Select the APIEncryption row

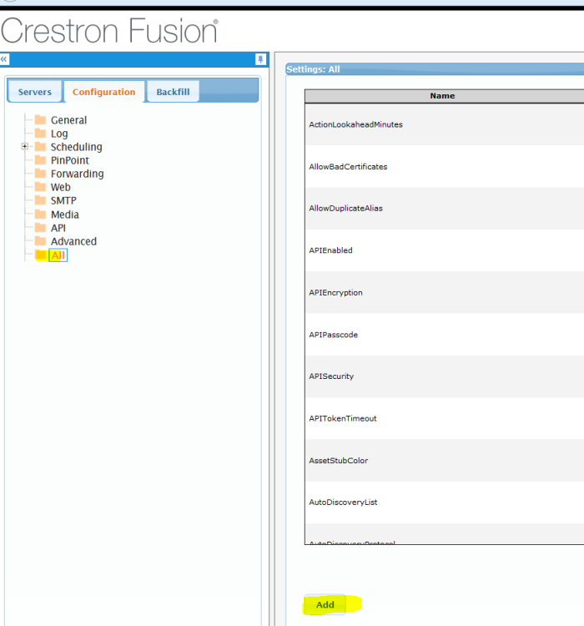(x=445, y=293)
